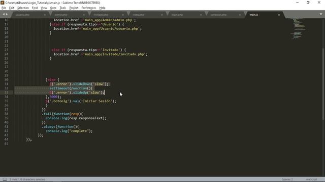Open the File menu
The image size is (325, 182).
(4, 8)
